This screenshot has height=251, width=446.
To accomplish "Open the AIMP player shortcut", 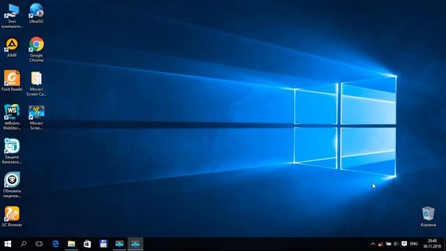I will point(12,47).
